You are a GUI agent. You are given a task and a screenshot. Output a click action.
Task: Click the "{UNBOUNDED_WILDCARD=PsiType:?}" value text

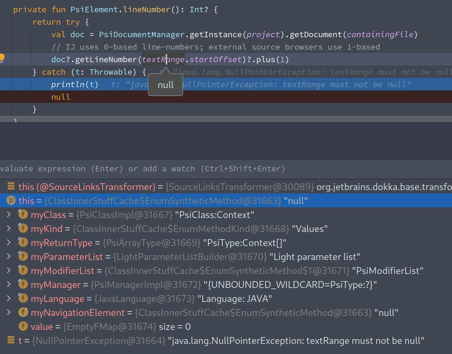click(x=290, y=285)
